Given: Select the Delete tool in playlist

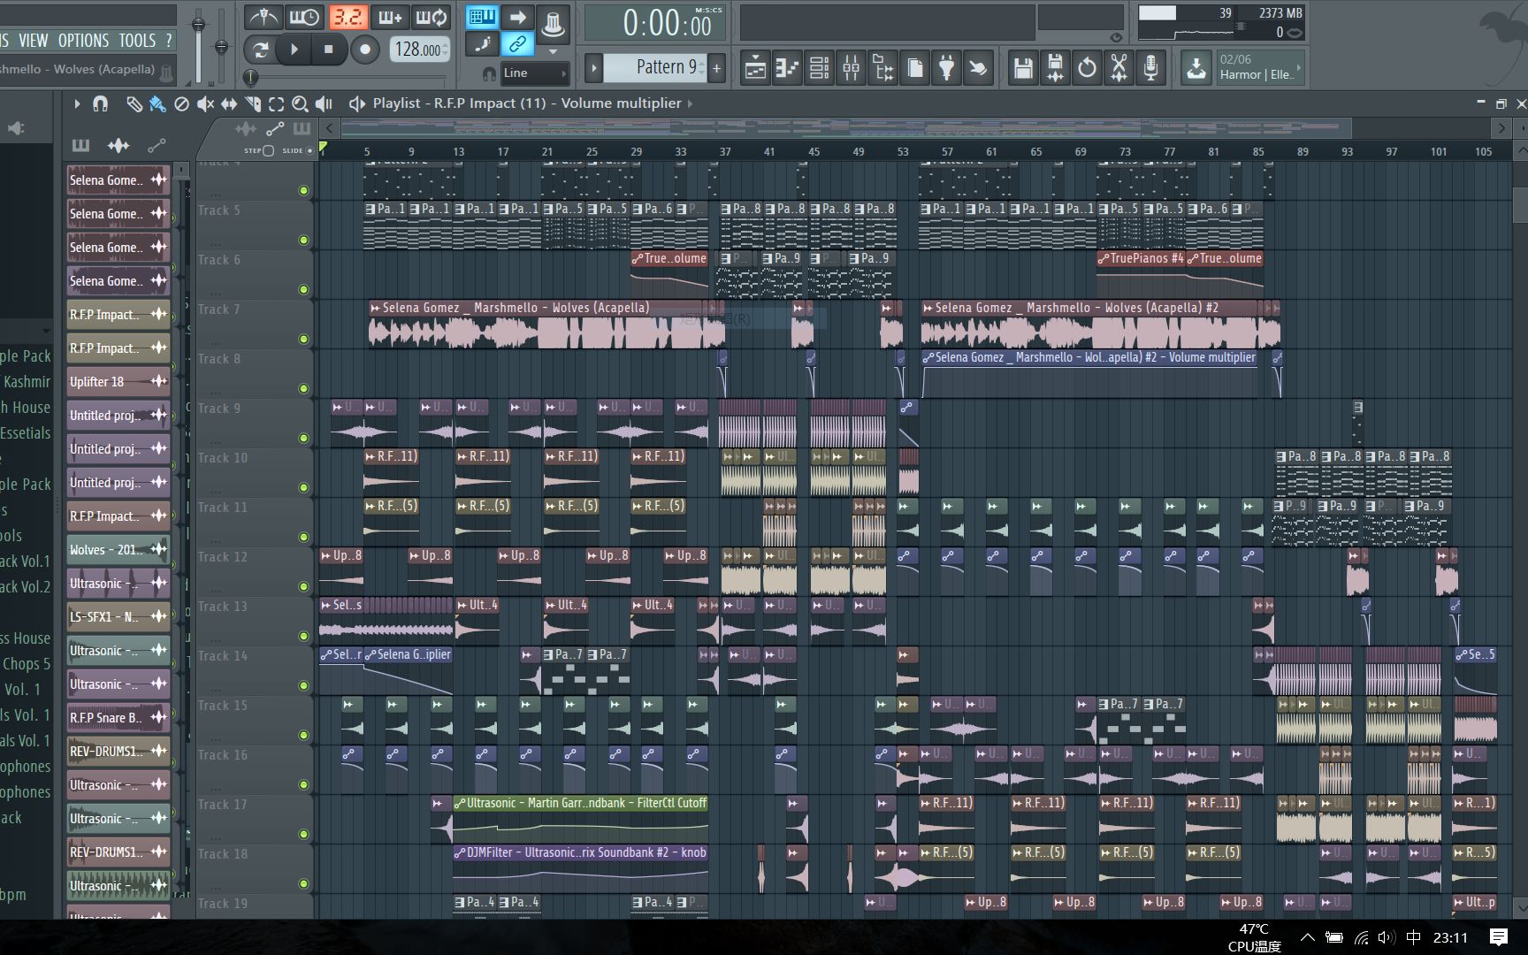Looking at the screenshot, I should click(181, 104).
